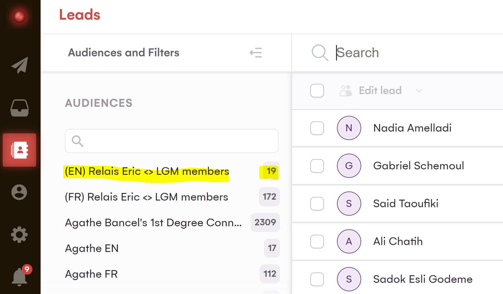Tick the select-all leads checkbox

click(317, 91)
